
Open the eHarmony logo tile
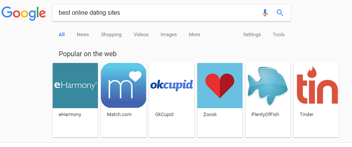pyautogui.click(x=75, y=86)
